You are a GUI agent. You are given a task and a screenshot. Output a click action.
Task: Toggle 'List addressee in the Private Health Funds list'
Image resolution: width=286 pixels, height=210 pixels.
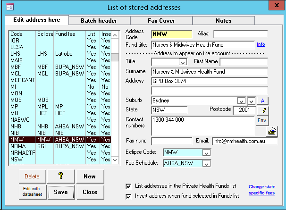point(128,186)
